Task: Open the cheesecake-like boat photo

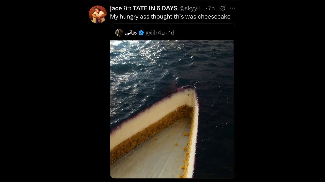Action: pos(172,109)
